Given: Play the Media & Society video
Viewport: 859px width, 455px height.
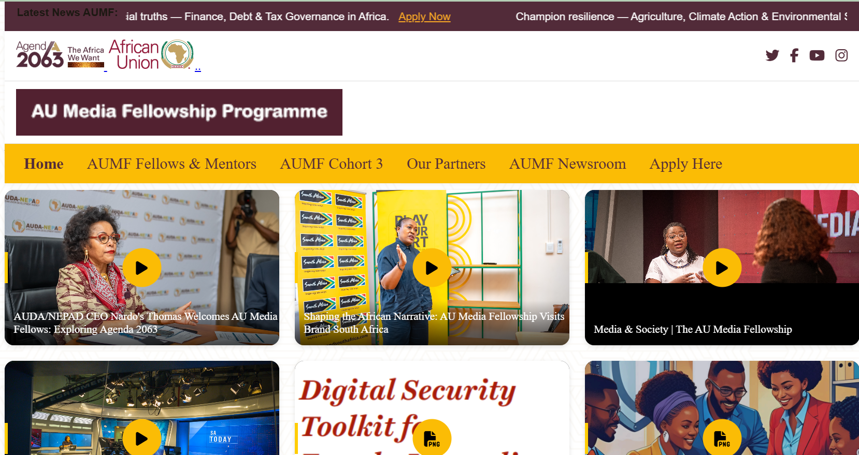Looking at the screenshot, I should click(722, 268).
